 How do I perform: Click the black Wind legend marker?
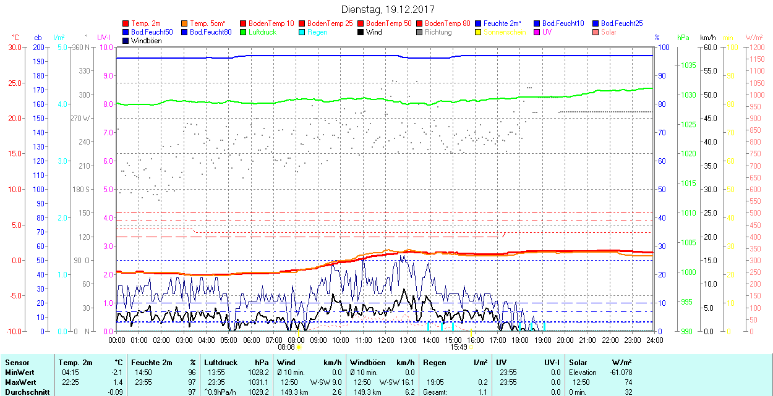pos(361,32)
